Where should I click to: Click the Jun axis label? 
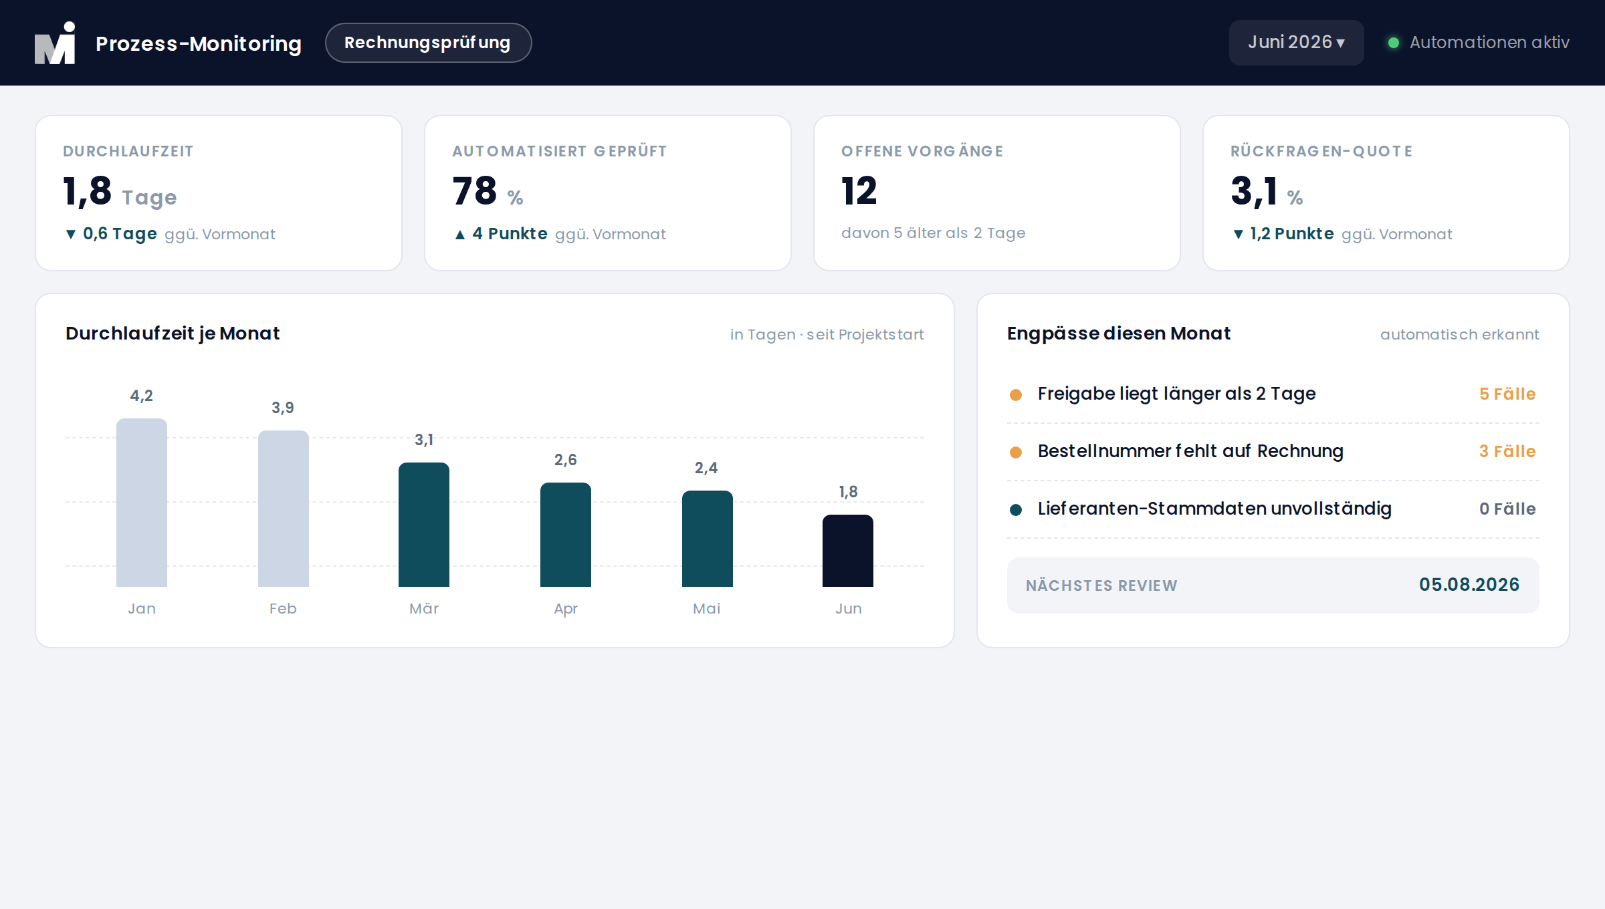click(x=848, y=609)
